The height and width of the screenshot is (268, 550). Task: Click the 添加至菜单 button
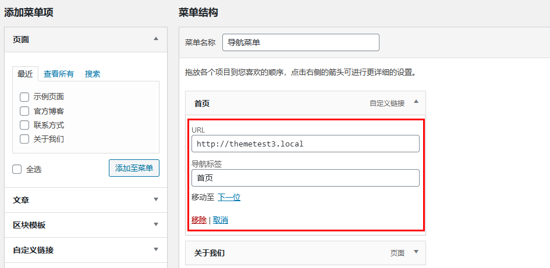(134, 168)
